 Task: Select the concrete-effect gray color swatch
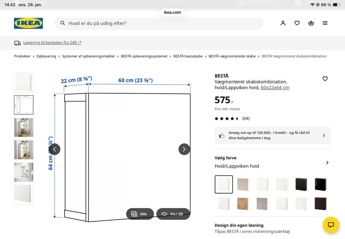(262, 204)
